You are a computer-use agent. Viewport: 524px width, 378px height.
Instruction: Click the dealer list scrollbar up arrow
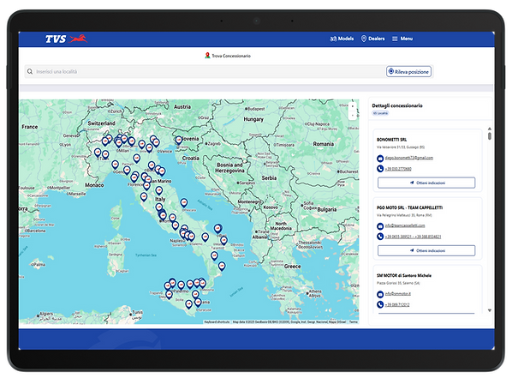(x=490, y=129)
